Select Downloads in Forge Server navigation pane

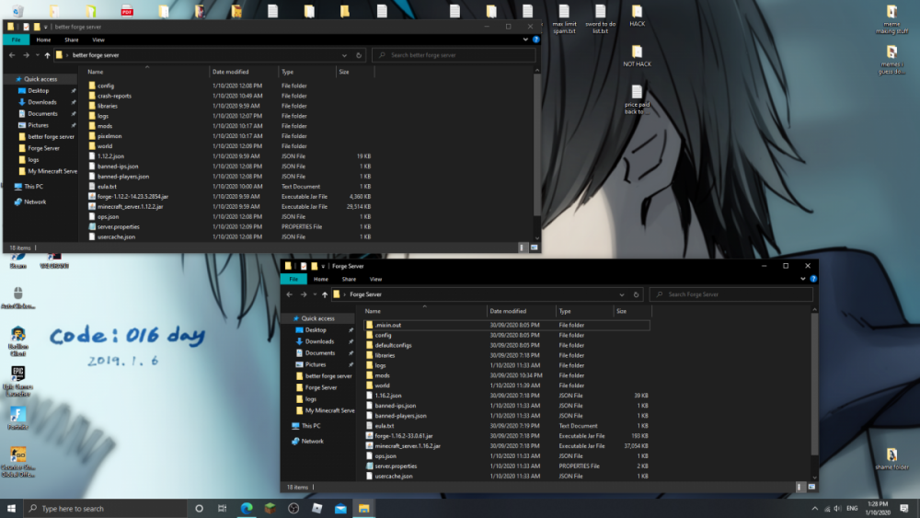coord(319,341)
